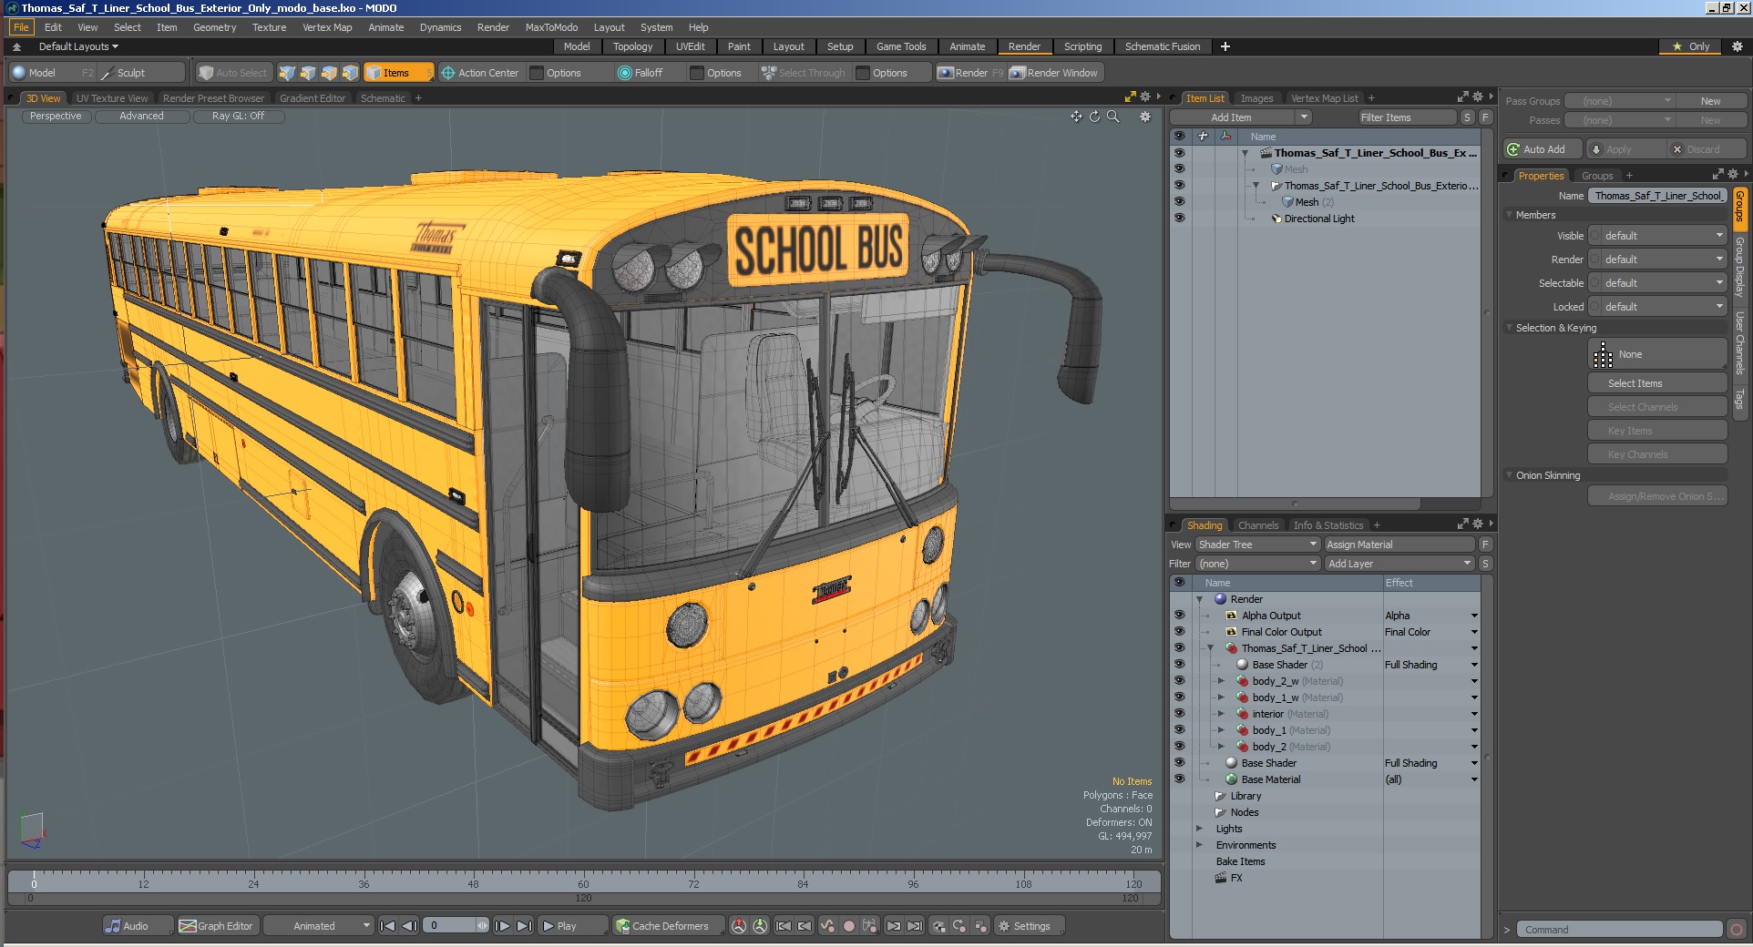Toggle visibility of Mesh (2) item

click(x=1179, y=202)
